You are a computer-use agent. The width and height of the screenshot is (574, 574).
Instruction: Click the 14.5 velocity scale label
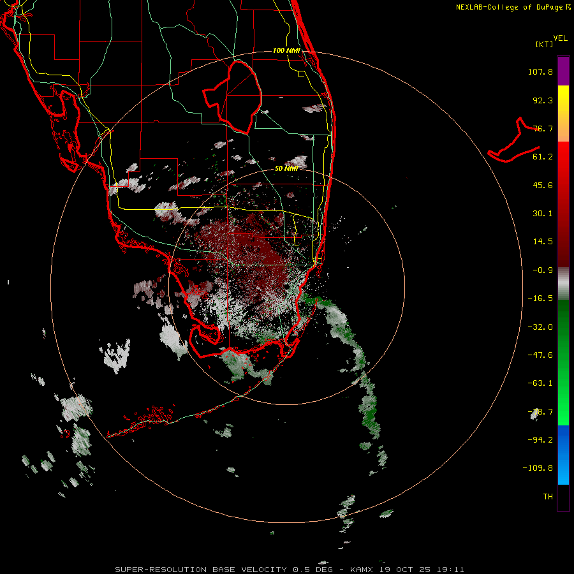point(543,242)
